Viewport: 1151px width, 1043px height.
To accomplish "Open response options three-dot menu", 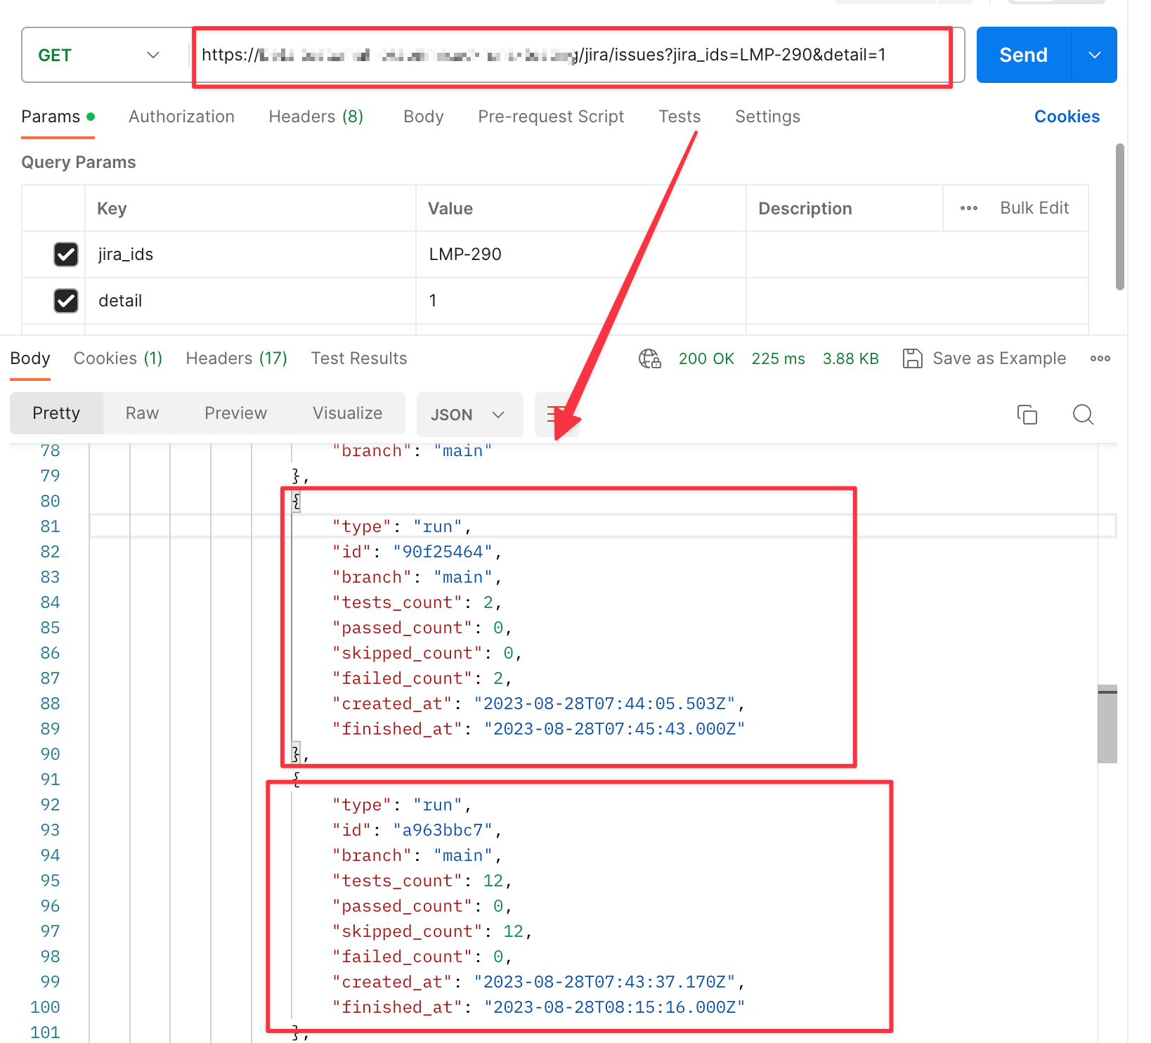I will [x=1100, y=358].
